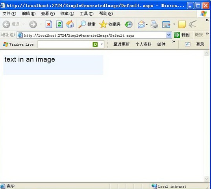
Task: Click the Edit page toolbar icon
Action: click(x=166, y=24)
